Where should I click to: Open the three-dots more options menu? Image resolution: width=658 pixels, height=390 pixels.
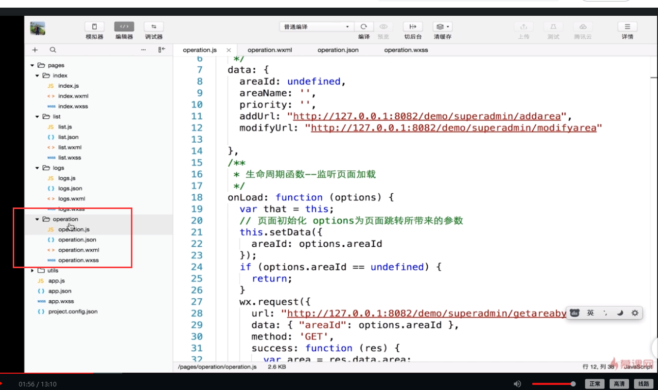pyautogui.click(x=144, y=50)
